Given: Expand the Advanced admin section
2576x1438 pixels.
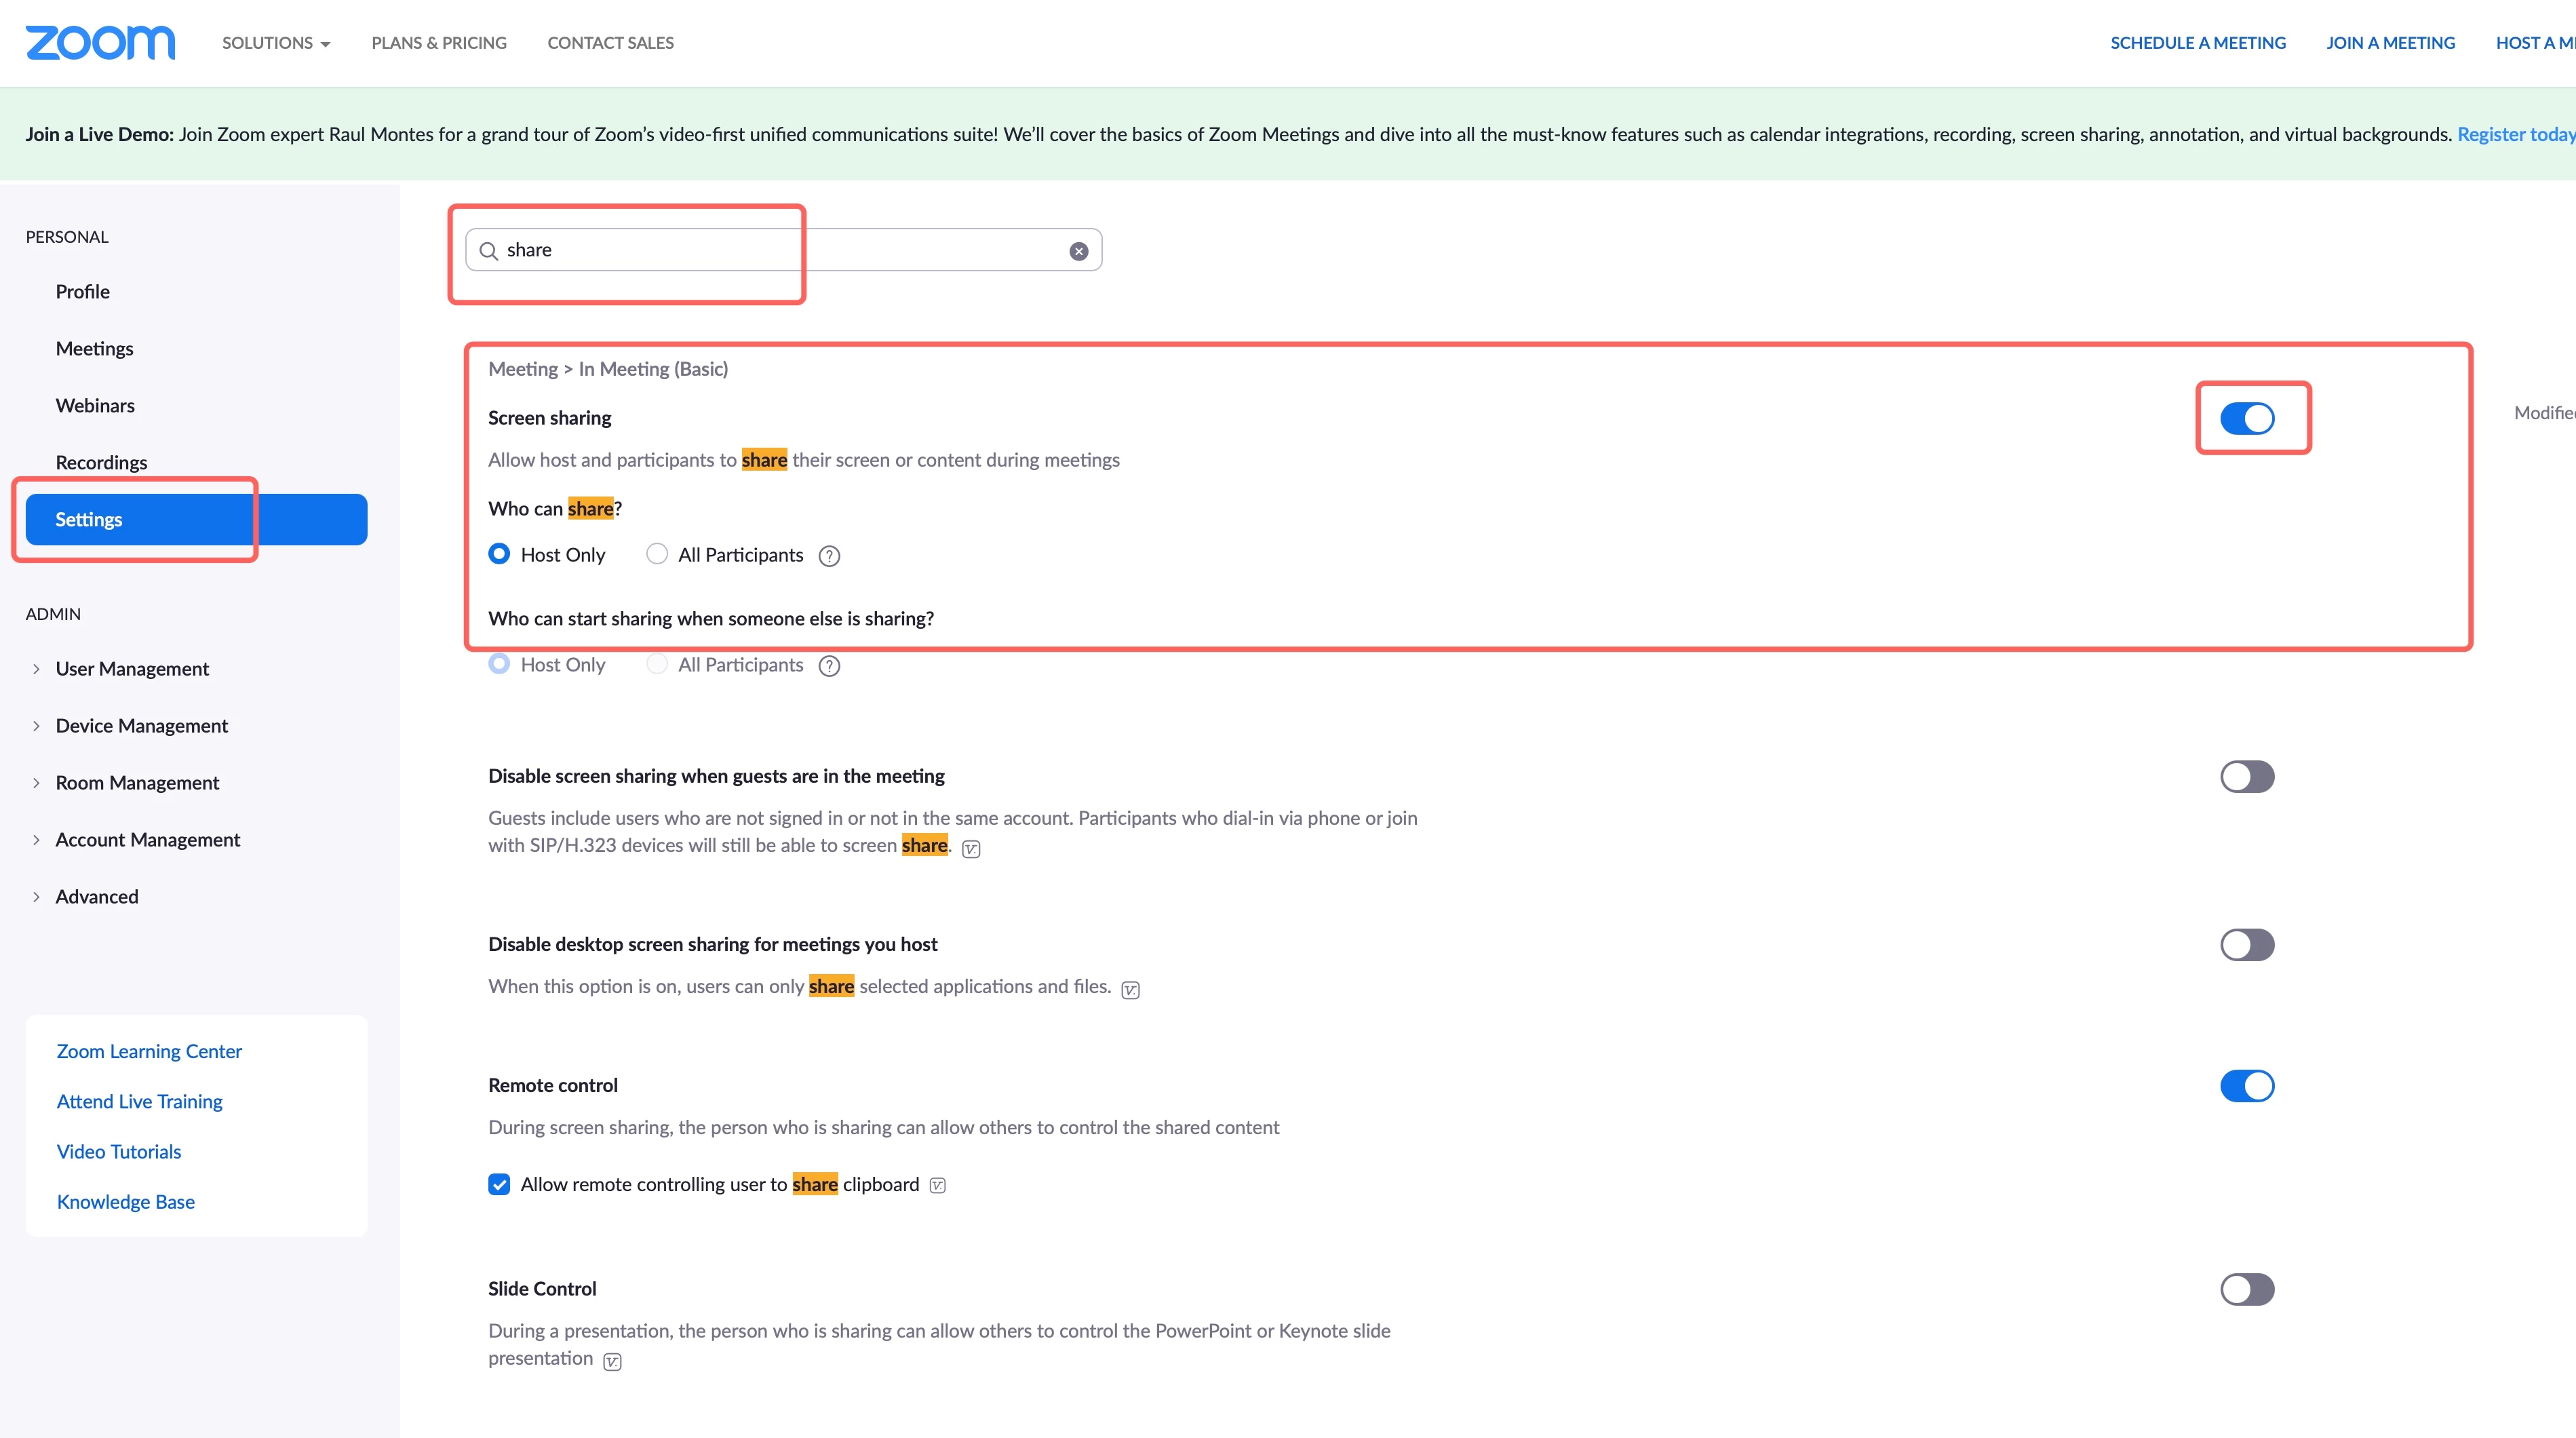Looking at the screenshot, I should click(96, 897).
